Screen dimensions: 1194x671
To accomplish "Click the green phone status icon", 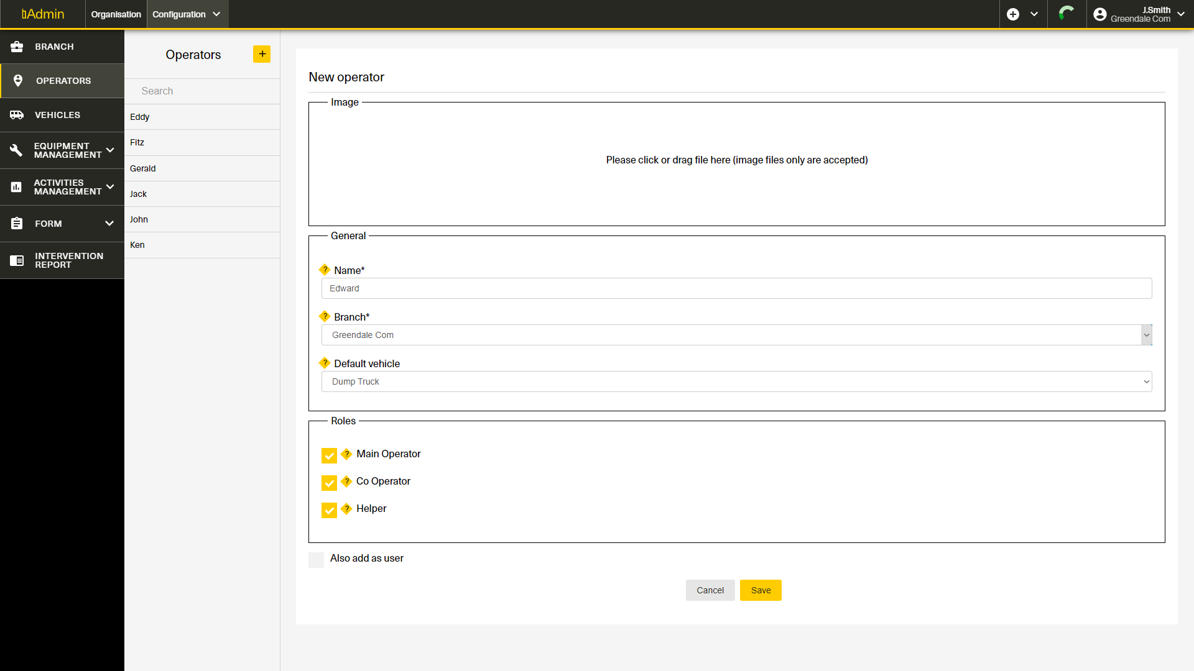I will coord(1067,14).
